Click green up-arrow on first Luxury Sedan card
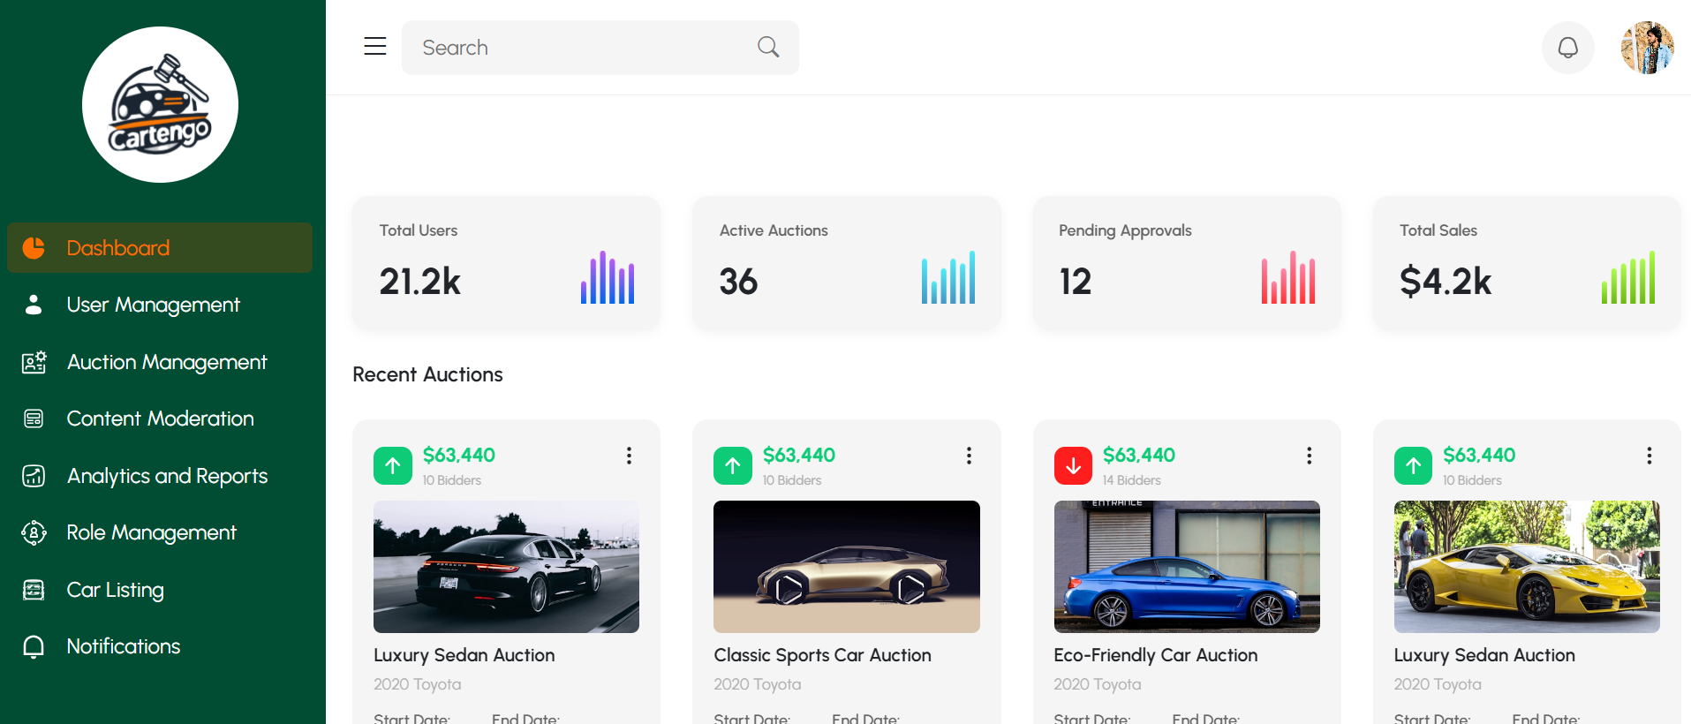 click(x=393, y=465)
